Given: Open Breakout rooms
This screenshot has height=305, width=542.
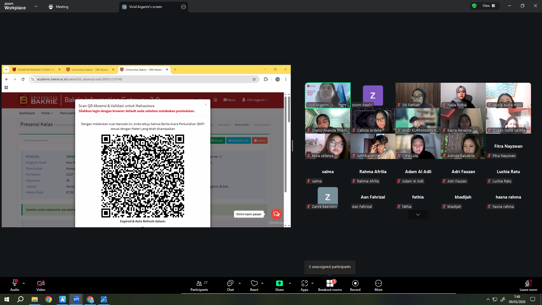Looking at the screenshot, I should coord(330,286).
